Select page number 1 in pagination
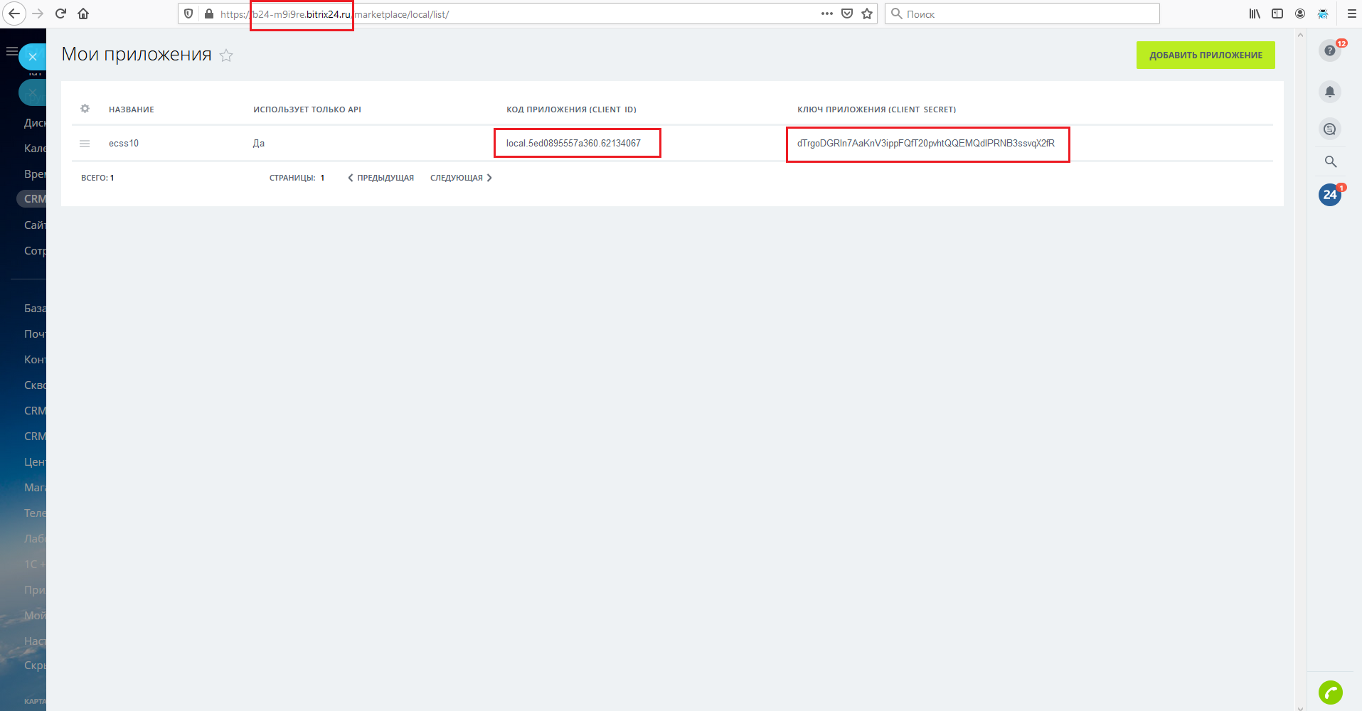The image size is (1362, 711). click(x=322, y=178)
